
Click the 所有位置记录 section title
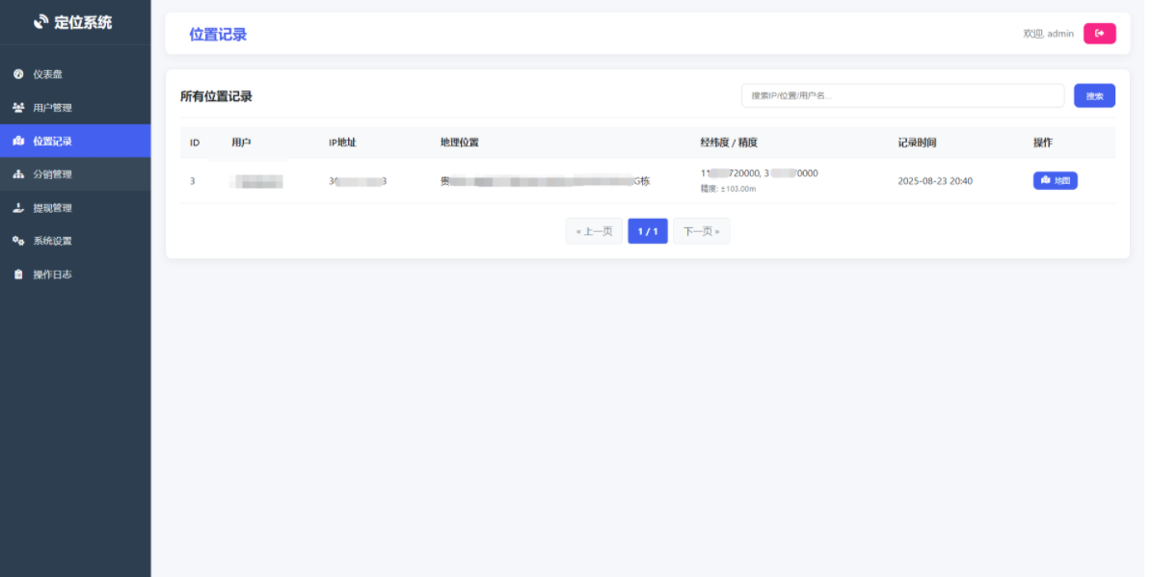216,96
